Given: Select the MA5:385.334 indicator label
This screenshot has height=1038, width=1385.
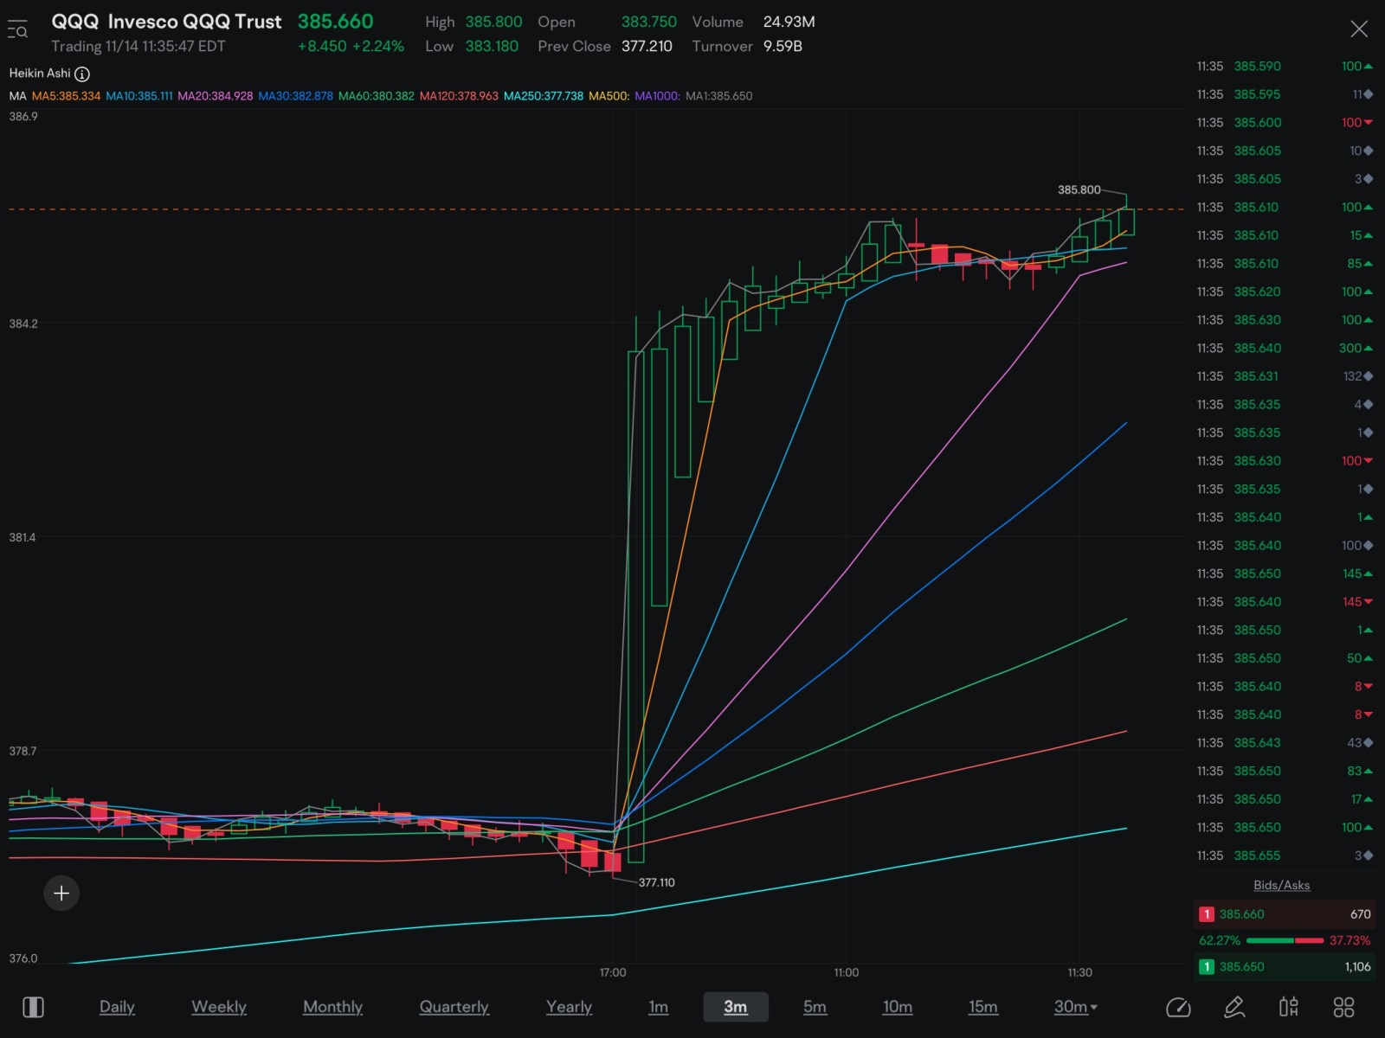Looking at the screenshot, I should click(66, 96).
